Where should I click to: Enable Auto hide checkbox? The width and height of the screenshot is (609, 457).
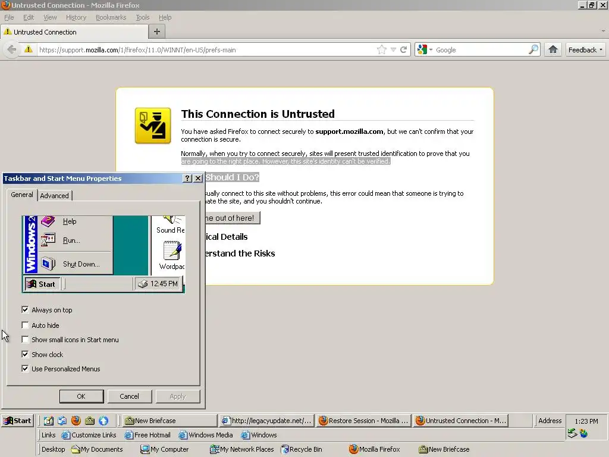pos(25,325)
